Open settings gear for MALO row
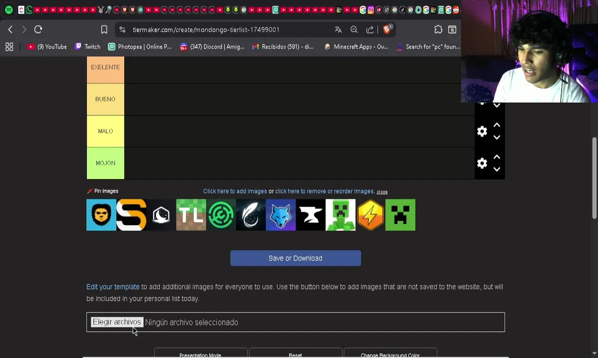This screenshot has height=358, width=598. [482, 131]
